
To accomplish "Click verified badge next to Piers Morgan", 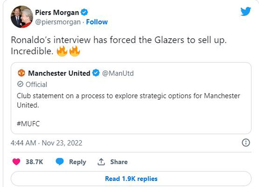I will (x=84, y=13).
